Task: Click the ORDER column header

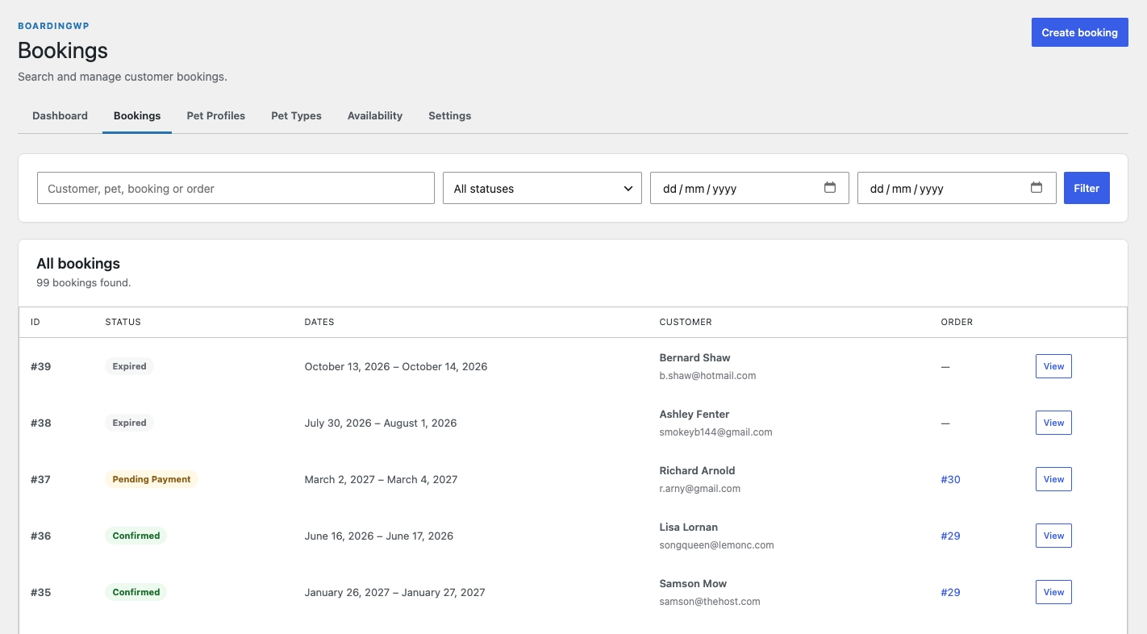Action: [957, 322]
